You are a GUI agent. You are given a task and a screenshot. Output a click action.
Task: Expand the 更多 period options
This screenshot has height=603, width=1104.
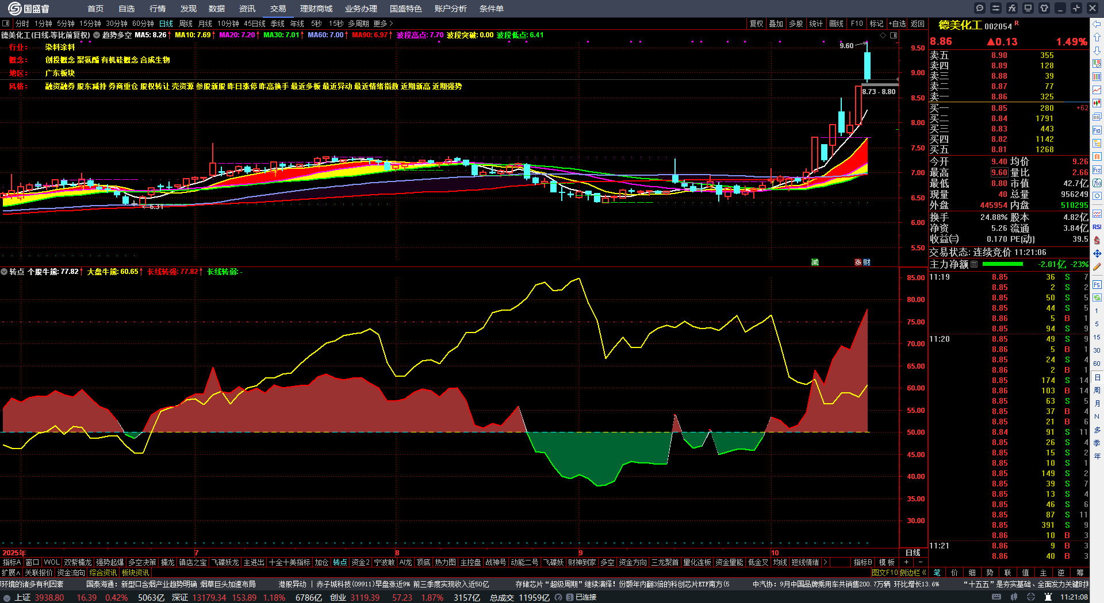click(x=383, y=24)
